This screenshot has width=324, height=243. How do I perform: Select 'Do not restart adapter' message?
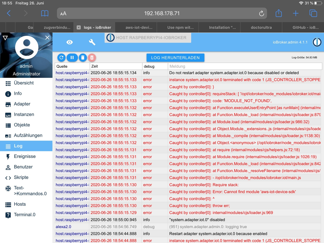click(234, 73)
